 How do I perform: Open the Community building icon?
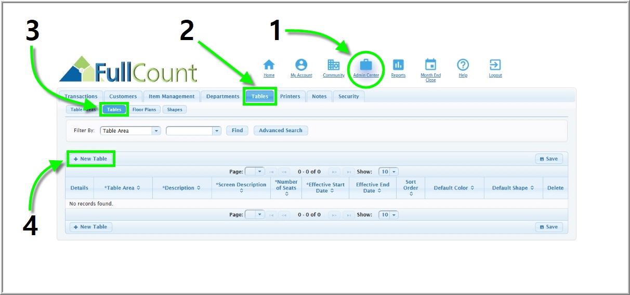point(333,65)
